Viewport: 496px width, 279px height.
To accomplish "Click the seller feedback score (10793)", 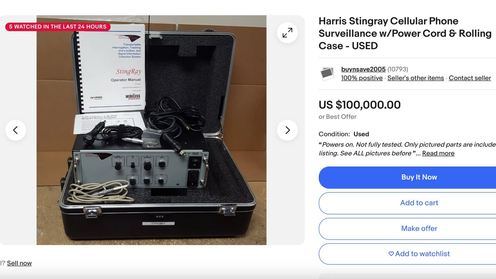I will pyautogui.click(x=398, y=69).
